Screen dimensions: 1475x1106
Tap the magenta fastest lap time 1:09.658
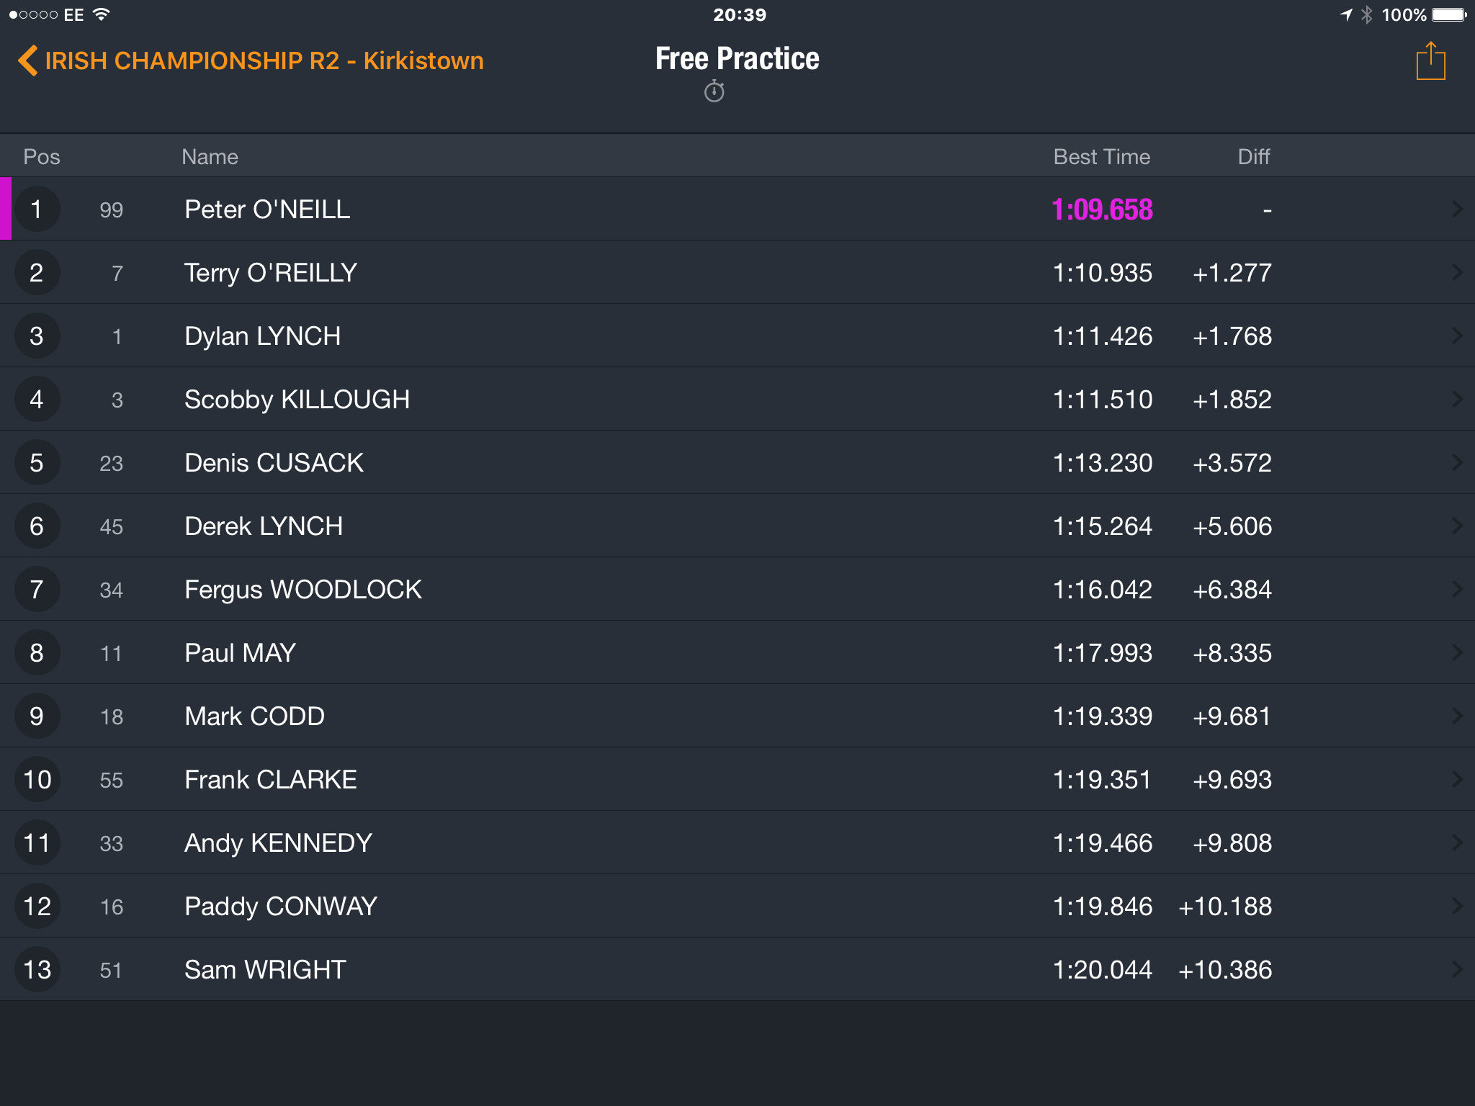[x=1102, y=210]
